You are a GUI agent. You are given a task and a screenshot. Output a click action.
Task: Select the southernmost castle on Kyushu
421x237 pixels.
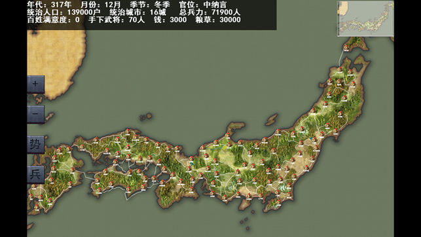(x=37, y=206)
